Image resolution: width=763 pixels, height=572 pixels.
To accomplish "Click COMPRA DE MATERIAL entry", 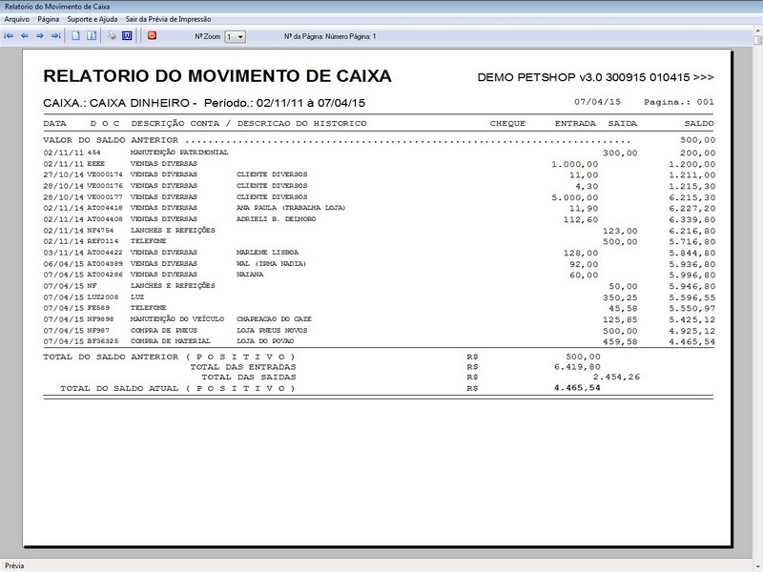I will [171, 341].
